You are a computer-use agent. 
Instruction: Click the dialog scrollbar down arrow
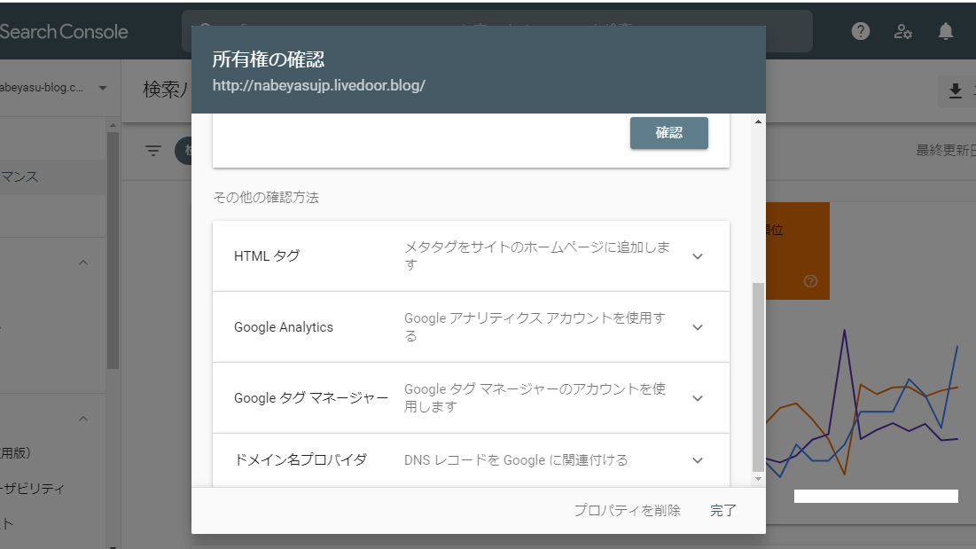(758, 479)
